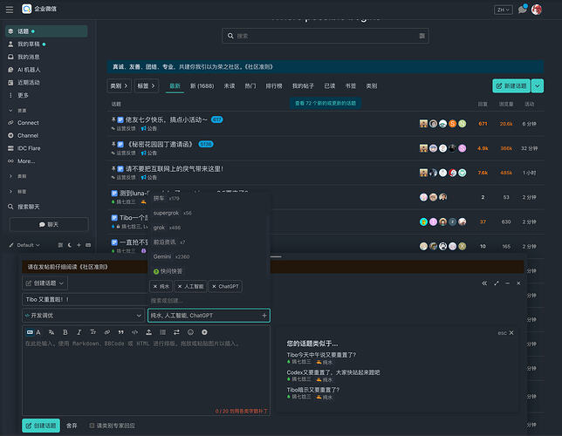Click the teal 创建话题 submit button
562x436 pixels.
[41, 426]
